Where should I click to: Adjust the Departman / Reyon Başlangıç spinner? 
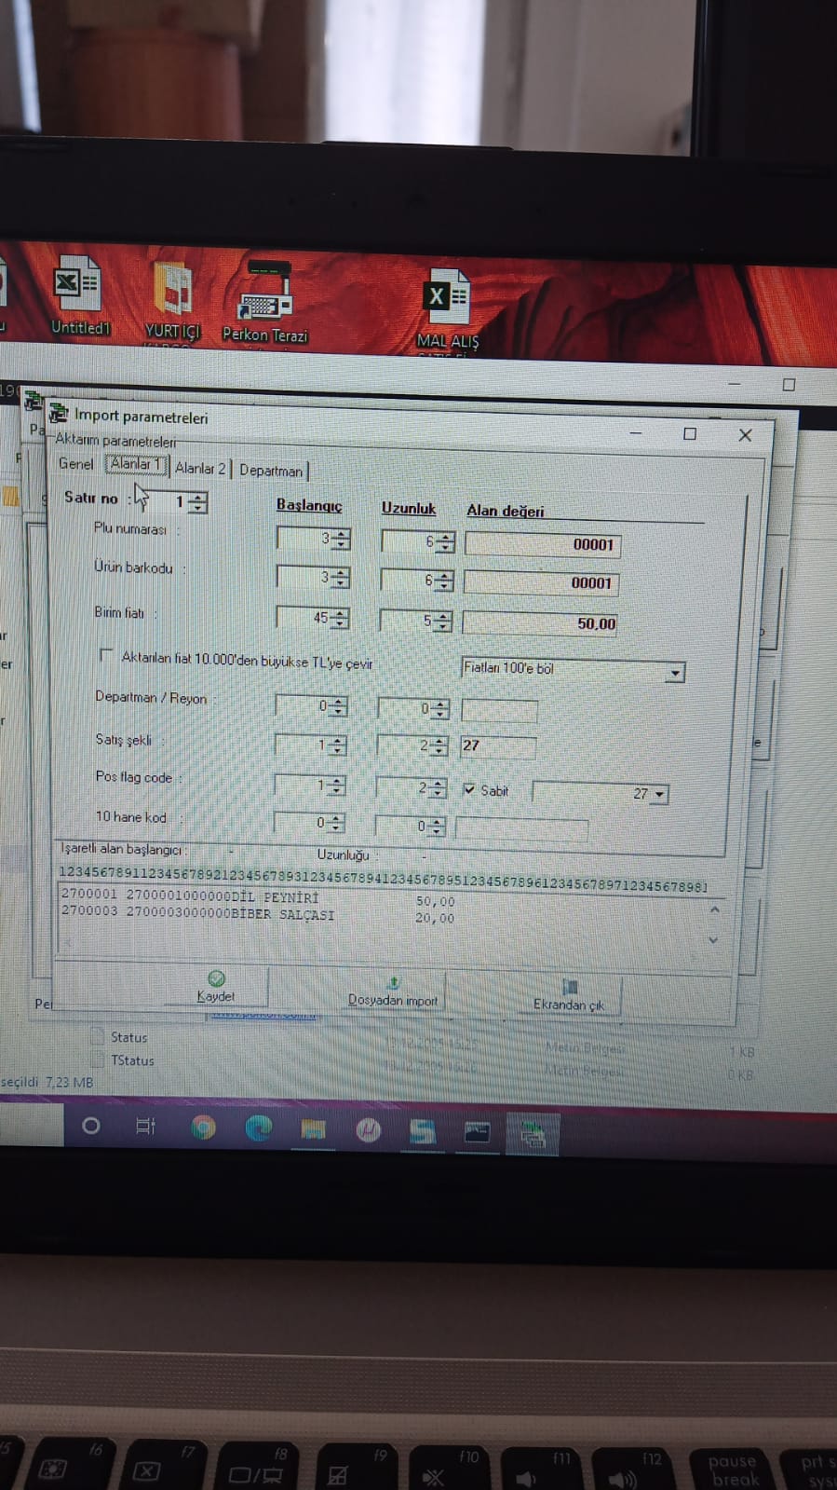pyautogui.click(x=337, y=707)
